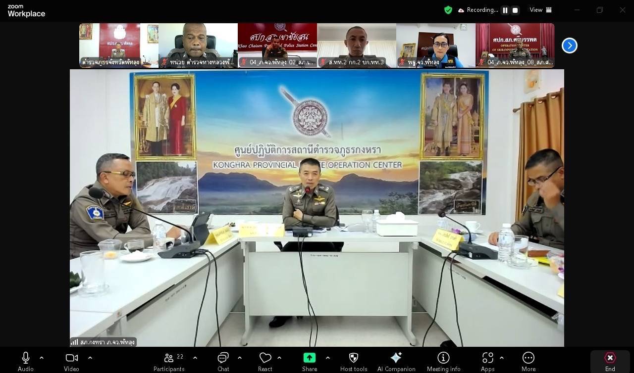Pause the meeting recording

click(505, 10)
